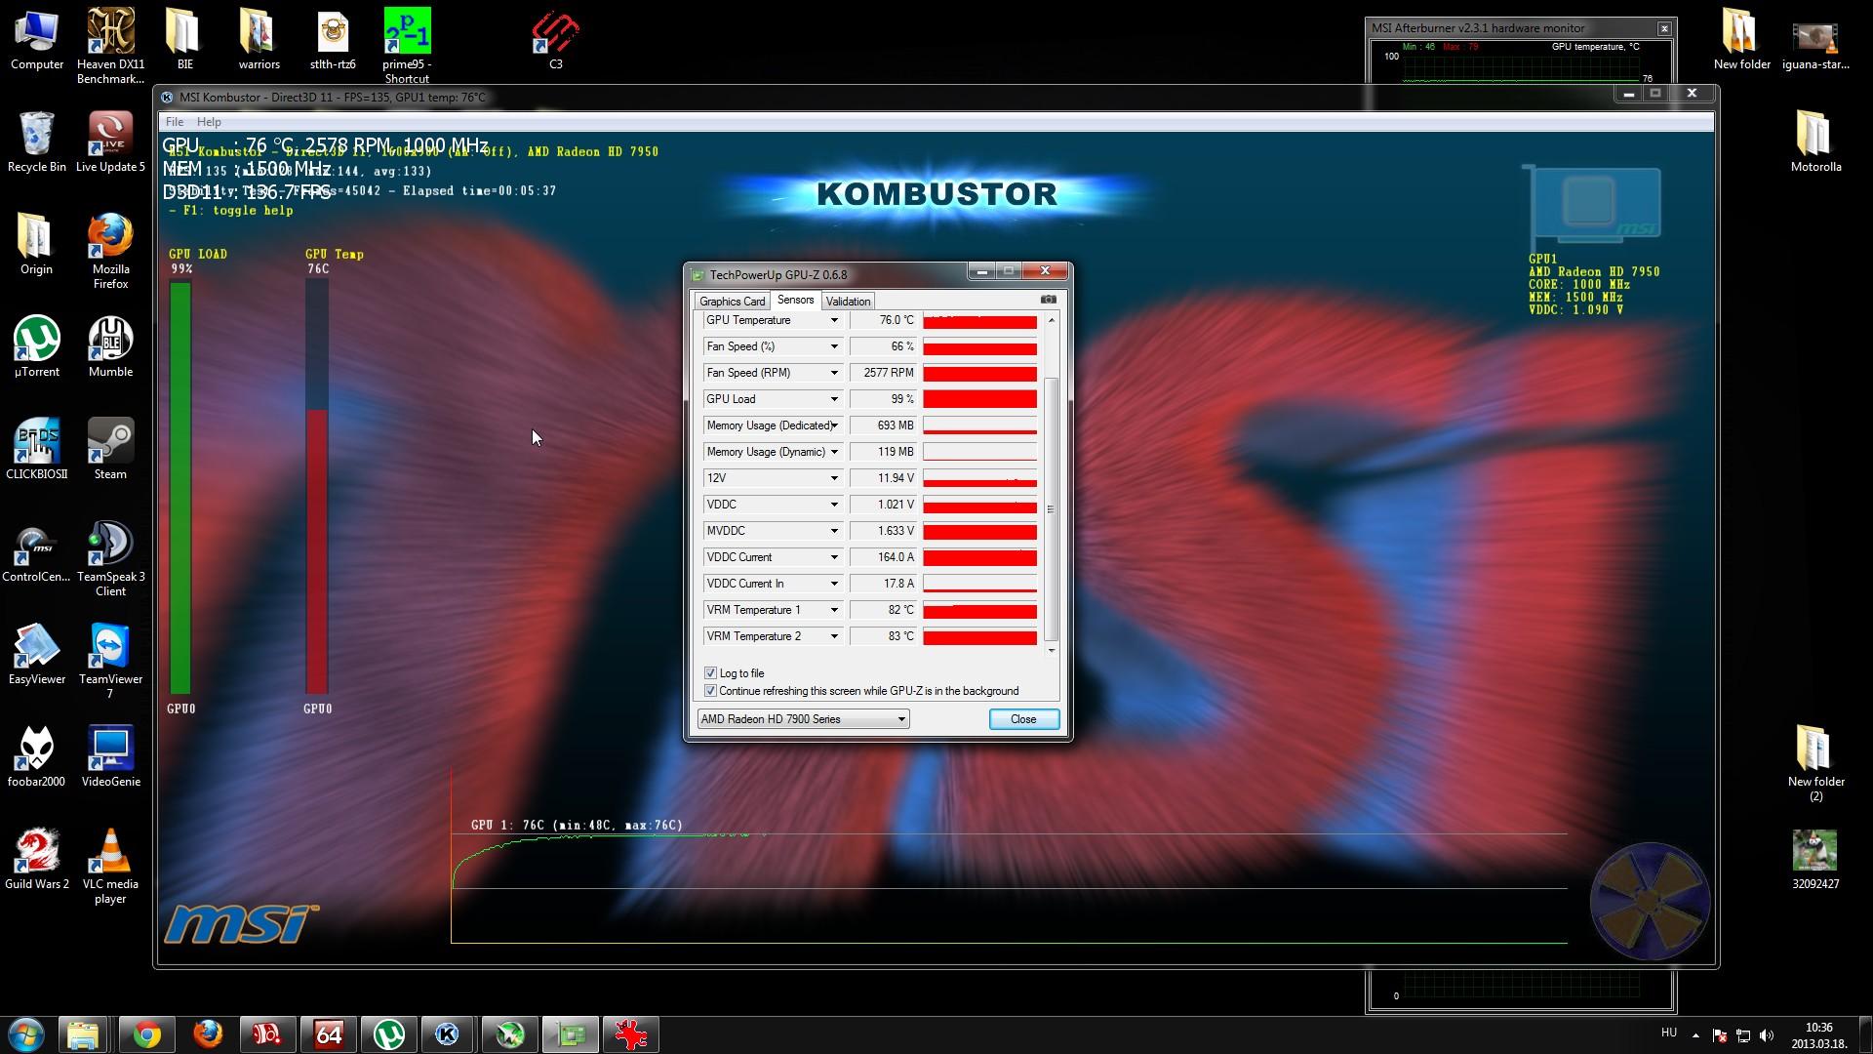Open the Guild Wars 2 shortcut

(37, 859)
